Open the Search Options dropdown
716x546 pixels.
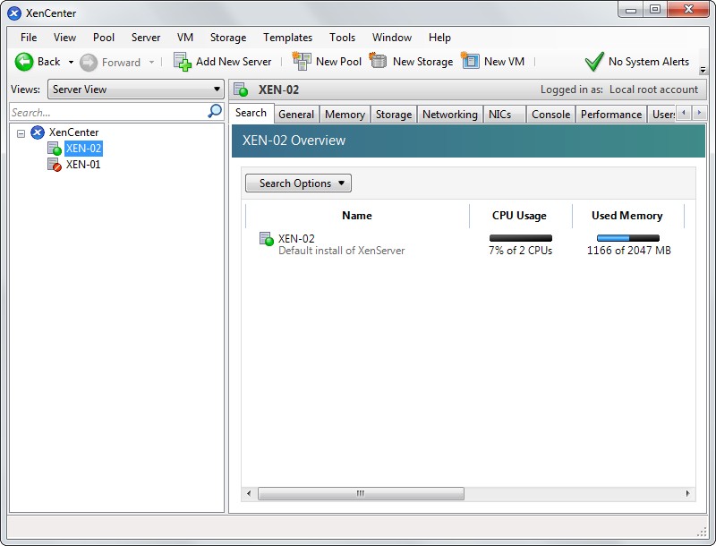(x=299, y=183)
